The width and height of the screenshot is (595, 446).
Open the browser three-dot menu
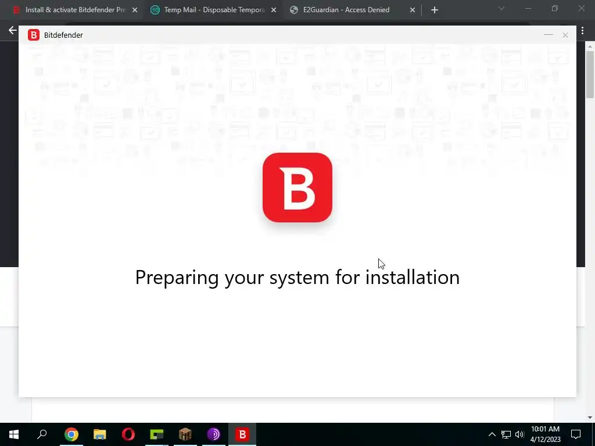pyautogui.click(x=582, y=31)
